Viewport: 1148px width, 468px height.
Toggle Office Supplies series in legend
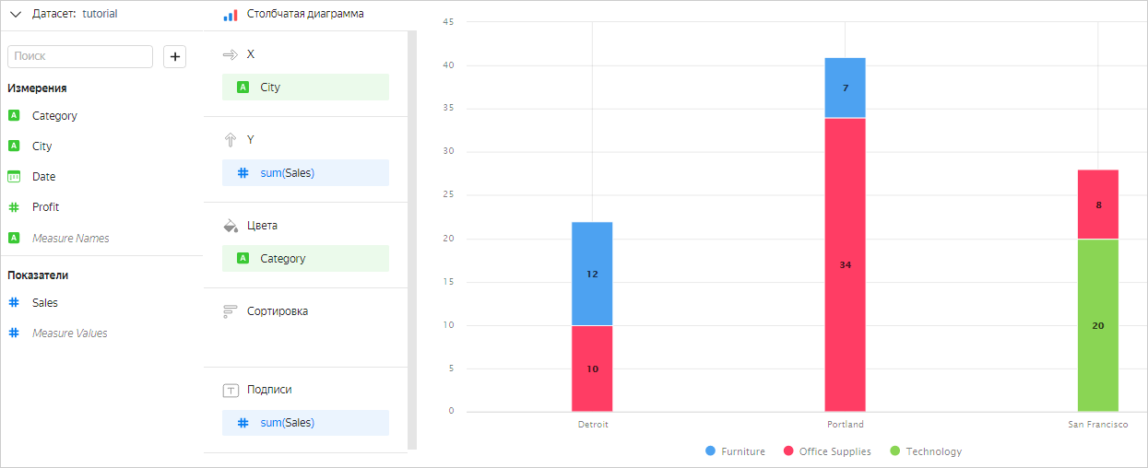(826, 451)
